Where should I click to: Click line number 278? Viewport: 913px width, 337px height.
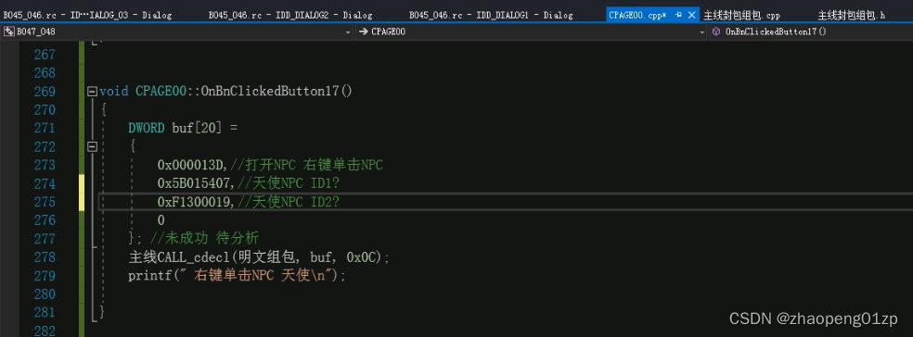point(45,256)
